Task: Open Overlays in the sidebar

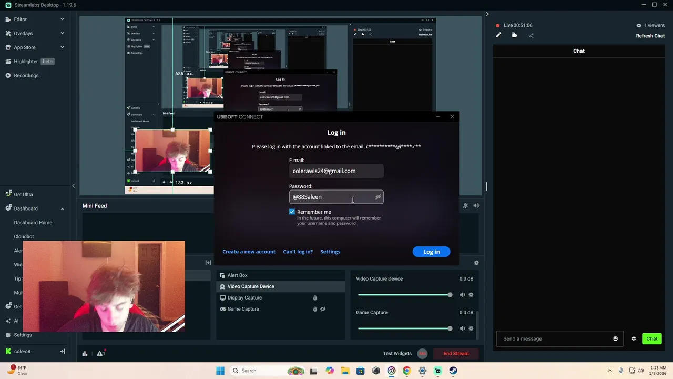Action: pos(23,33)
